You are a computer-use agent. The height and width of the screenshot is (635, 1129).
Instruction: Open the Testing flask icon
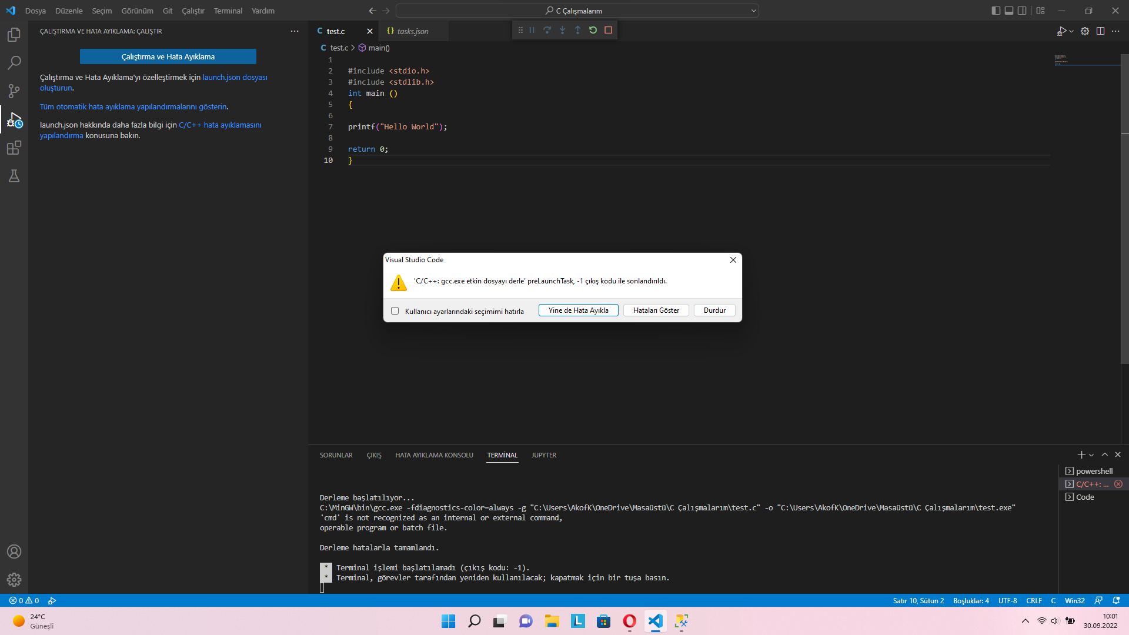(14, 176)
